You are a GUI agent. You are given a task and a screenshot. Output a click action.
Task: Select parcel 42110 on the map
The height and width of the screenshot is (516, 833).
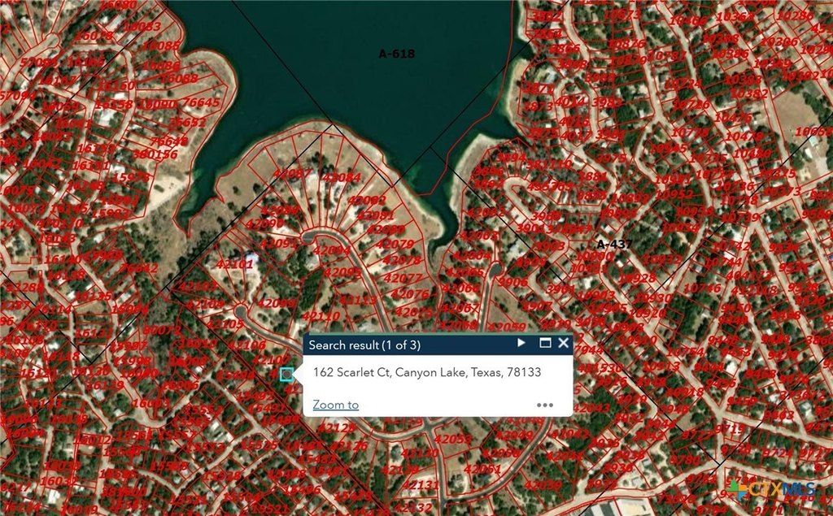pyautogui.click(x=321, y=316)
